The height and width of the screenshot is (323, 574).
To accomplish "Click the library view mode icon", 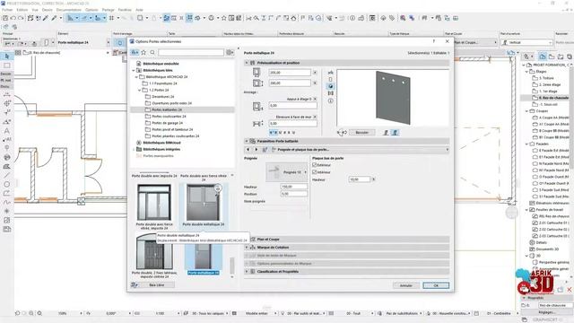I will click(x=135, y=52).
